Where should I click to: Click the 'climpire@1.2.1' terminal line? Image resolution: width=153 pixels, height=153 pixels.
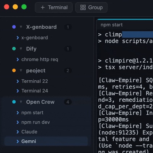pyautogui.click(x=125, y=61)
